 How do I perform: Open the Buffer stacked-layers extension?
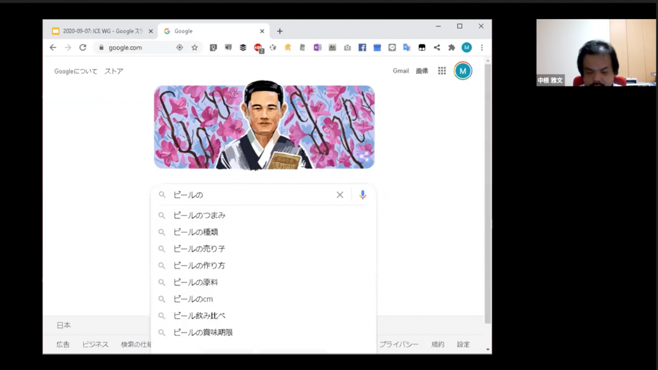tap(243, 48)
